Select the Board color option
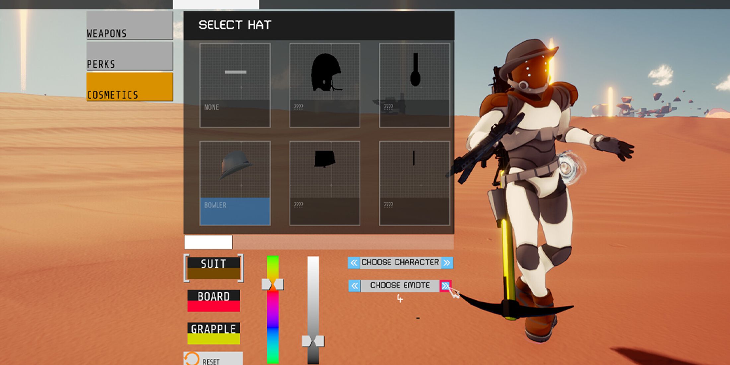The height and width of the screenshot is (365, 730). 214,301
